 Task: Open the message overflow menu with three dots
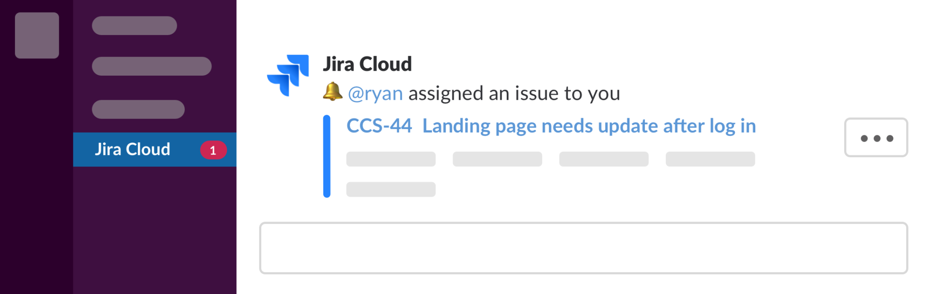875,138
